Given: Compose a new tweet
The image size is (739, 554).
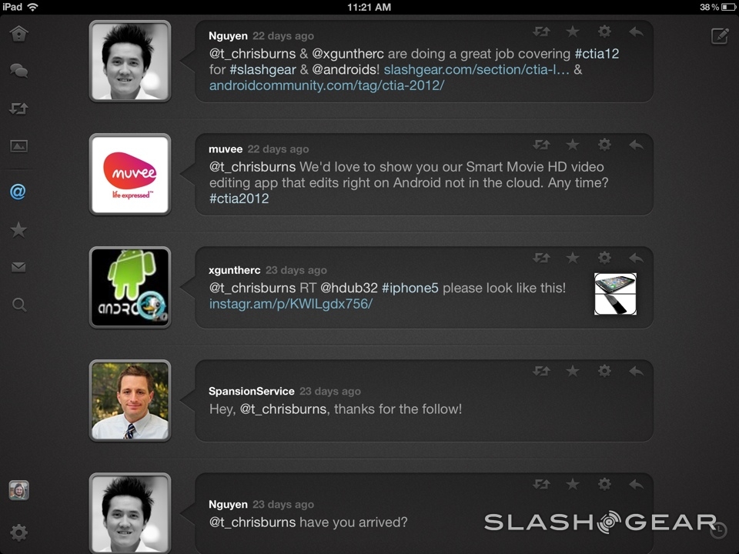Looking at the screenshot, I should (x=719, y=35).
